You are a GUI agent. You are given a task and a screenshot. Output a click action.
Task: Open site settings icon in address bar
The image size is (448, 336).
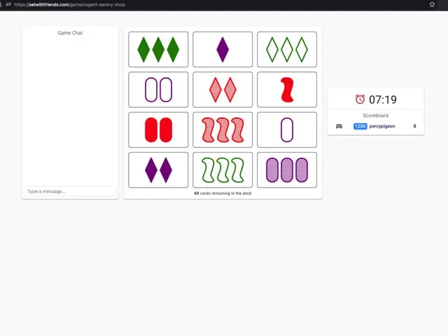8,4
